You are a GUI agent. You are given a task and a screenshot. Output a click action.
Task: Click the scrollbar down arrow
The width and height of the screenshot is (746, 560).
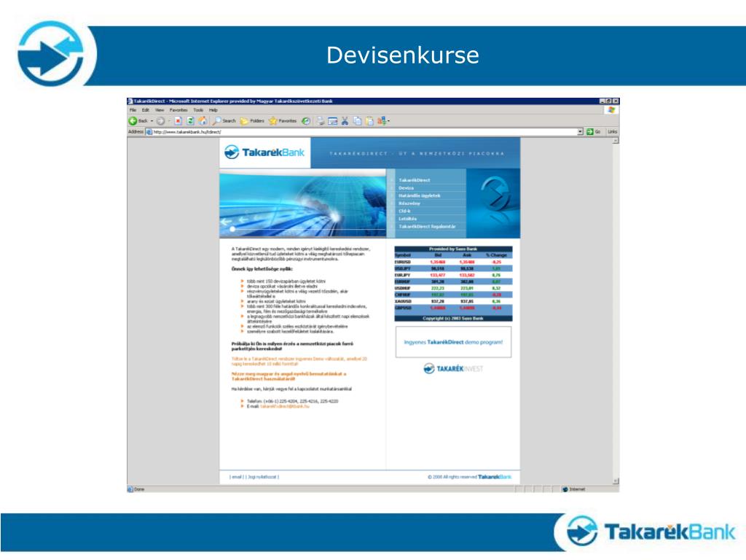tap(616, 481)
